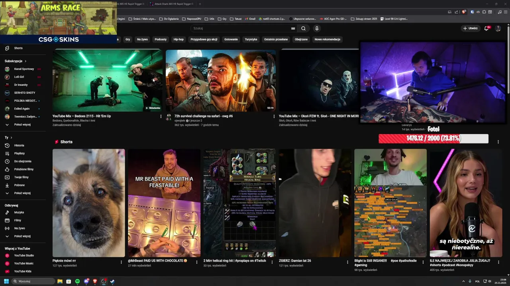This screenshot has width=510, height=286.
Task: Play the 72h survival challenge thumbnail
Action: click(221, 80)
